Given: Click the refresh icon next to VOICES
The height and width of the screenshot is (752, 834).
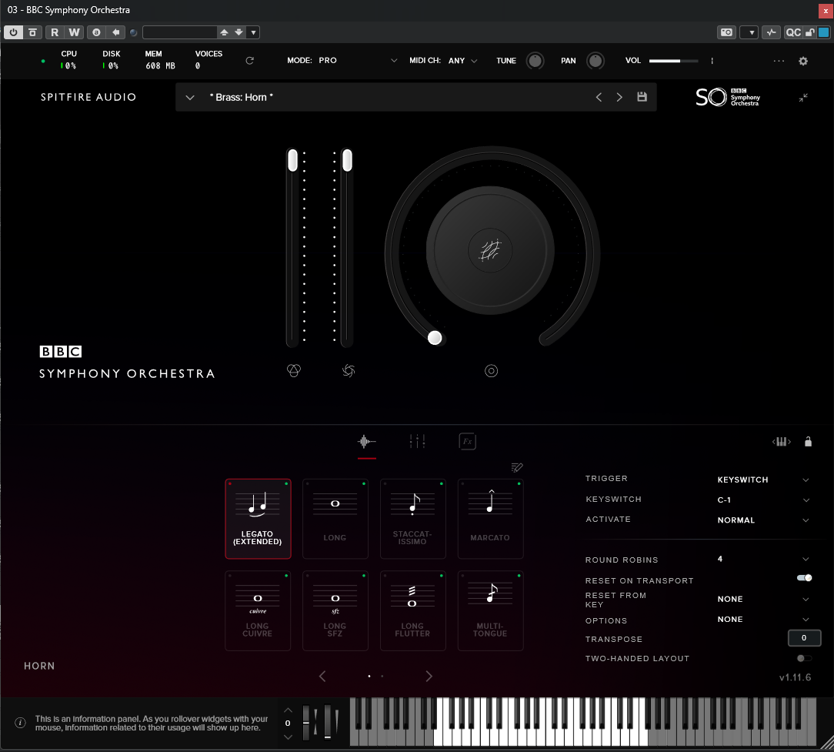Looking at the screenshot, I should [249, 61].
